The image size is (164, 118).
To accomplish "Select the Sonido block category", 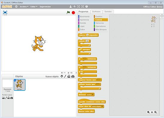I will pyautogui.click(x=82, y=23).
